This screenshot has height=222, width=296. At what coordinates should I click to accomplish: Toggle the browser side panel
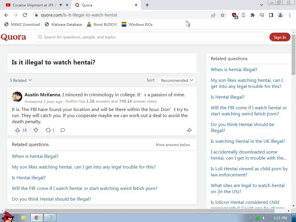271,15
